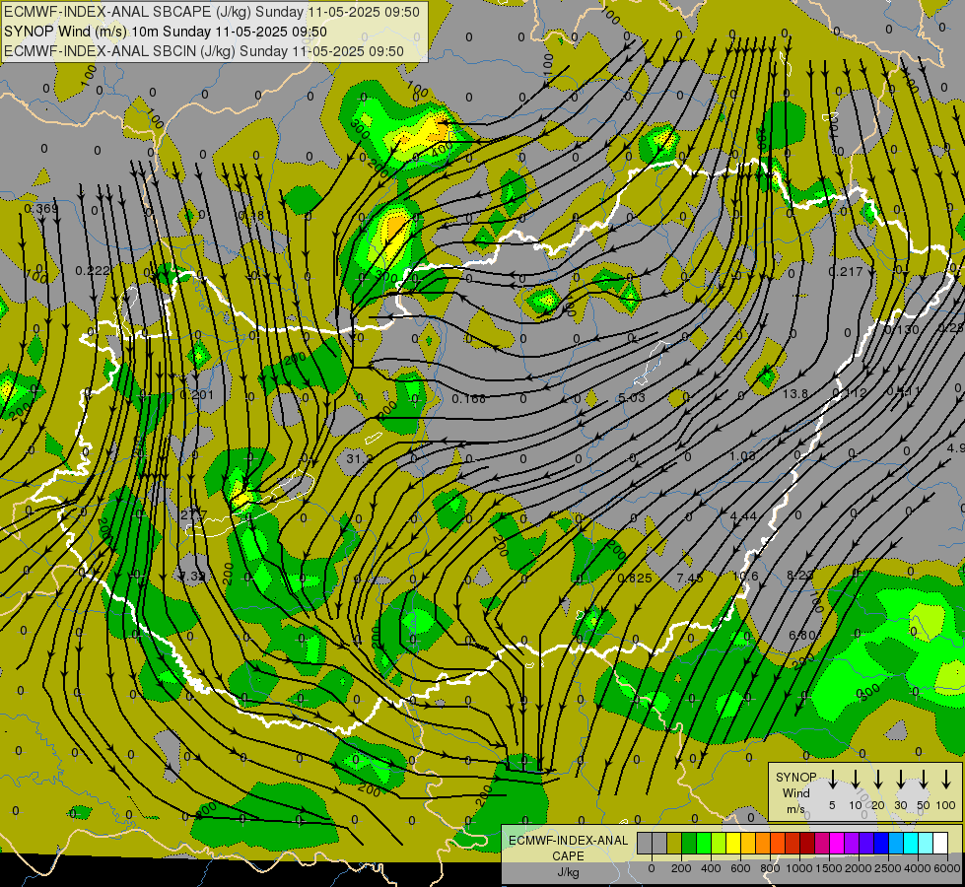The height and width of the screenshot is (887, 965).
Task: Click the 0.217 value on the map
Action: coord(846,271)
